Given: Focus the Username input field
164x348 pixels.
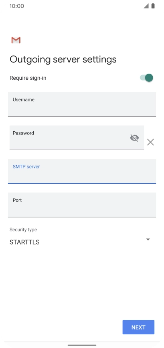Looking at the screenshot, I should tap(82, 104).
